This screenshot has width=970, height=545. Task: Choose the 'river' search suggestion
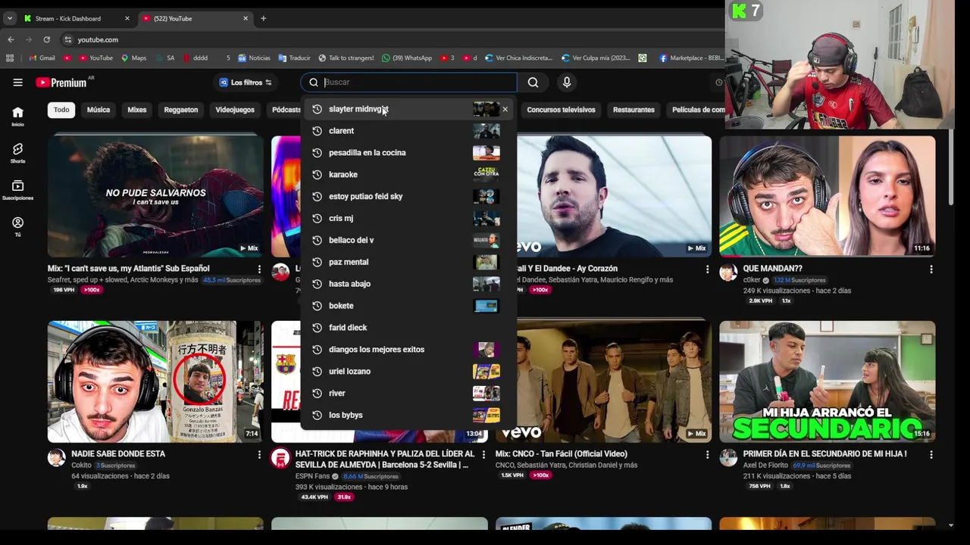point(409,394)
